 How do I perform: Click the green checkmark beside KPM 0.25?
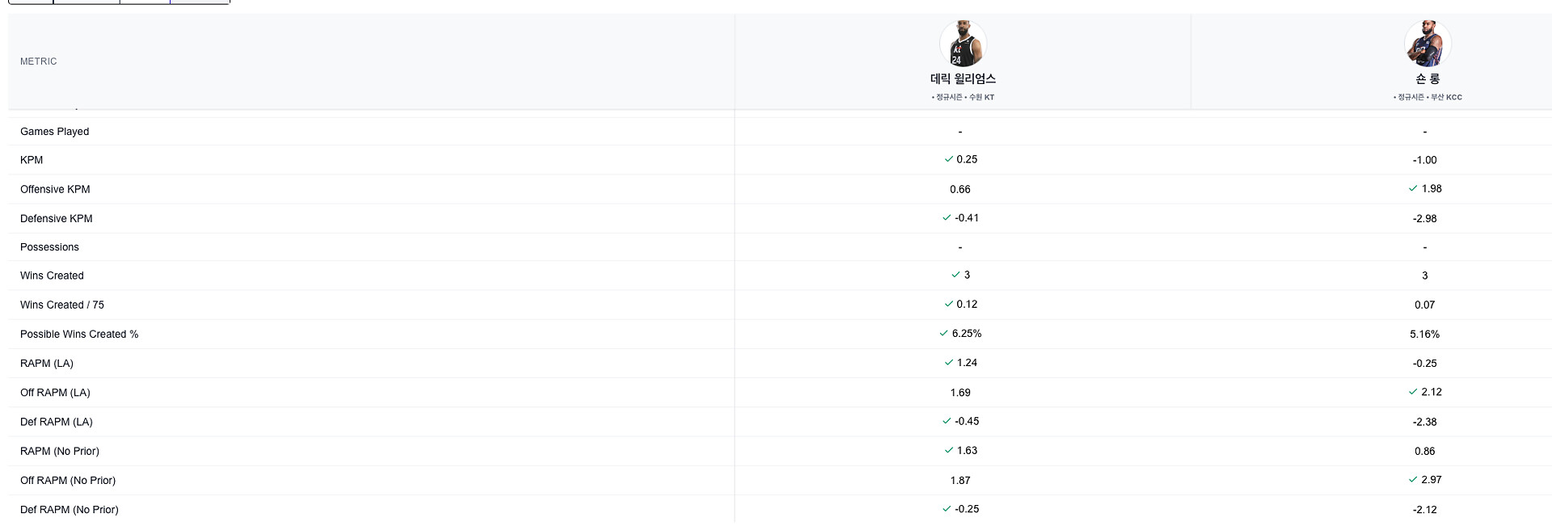(949, 159)
